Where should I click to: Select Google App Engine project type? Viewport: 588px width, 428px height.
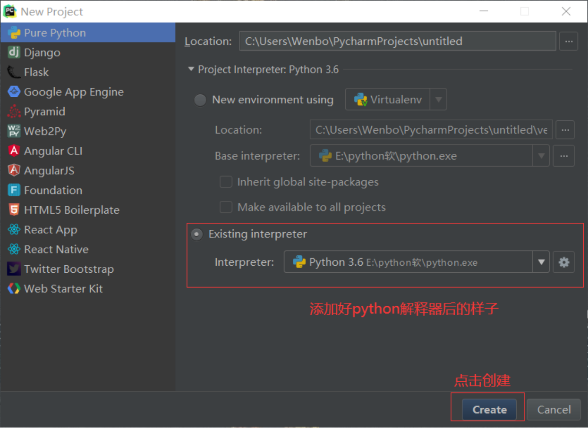[88, 92]
